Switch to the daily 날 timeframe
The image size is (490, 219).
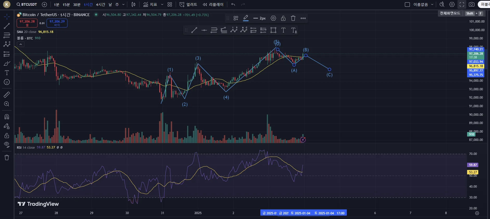110,5
